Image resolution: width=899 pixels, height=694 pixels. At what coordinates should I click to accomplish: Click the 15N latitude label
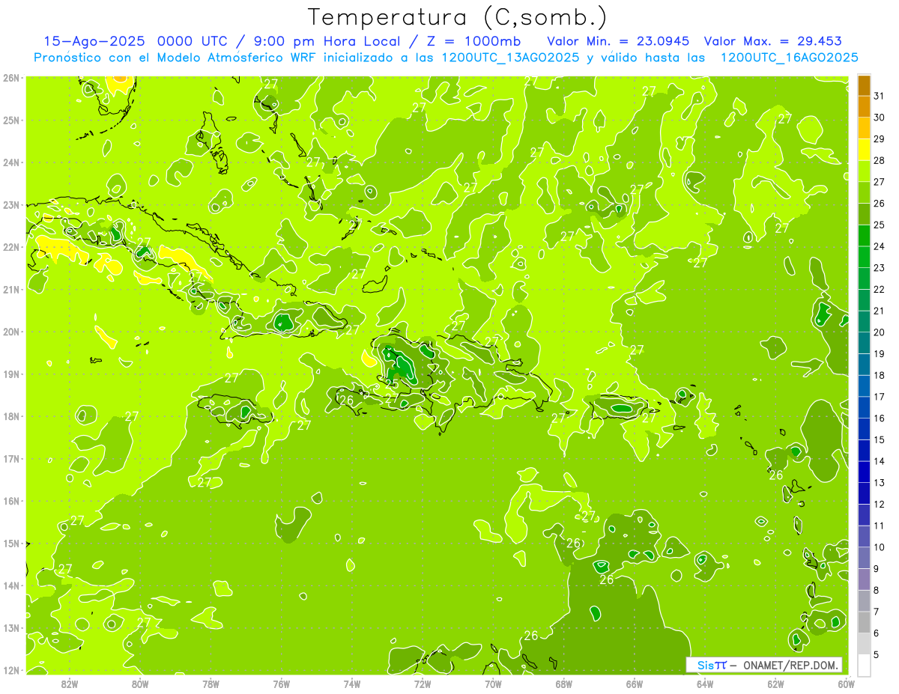(x=11, y=543)
